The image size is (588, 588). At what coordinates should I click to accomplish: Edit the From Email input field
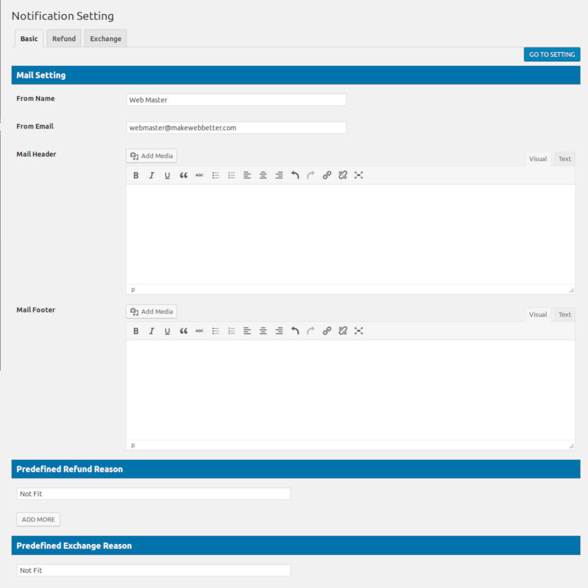point(236,128)
